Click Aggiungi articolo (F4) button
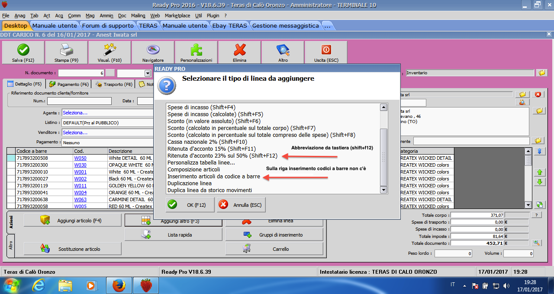554x294 pixels. point(72,221)
